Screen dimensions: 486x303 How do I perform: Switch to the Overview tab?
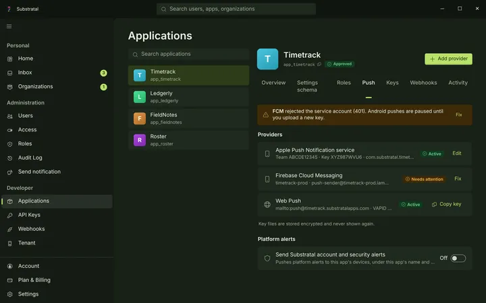(x=273, y=83)
